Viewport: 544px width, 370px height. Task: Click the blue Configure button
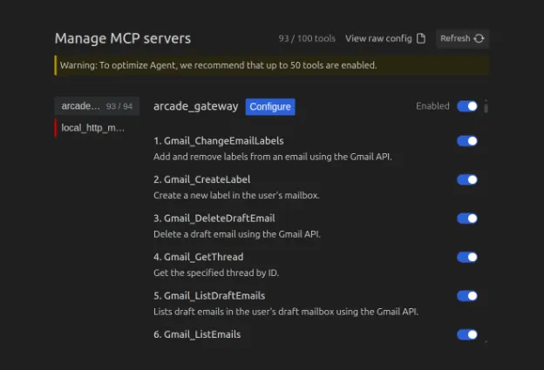(x=270, y=107)
